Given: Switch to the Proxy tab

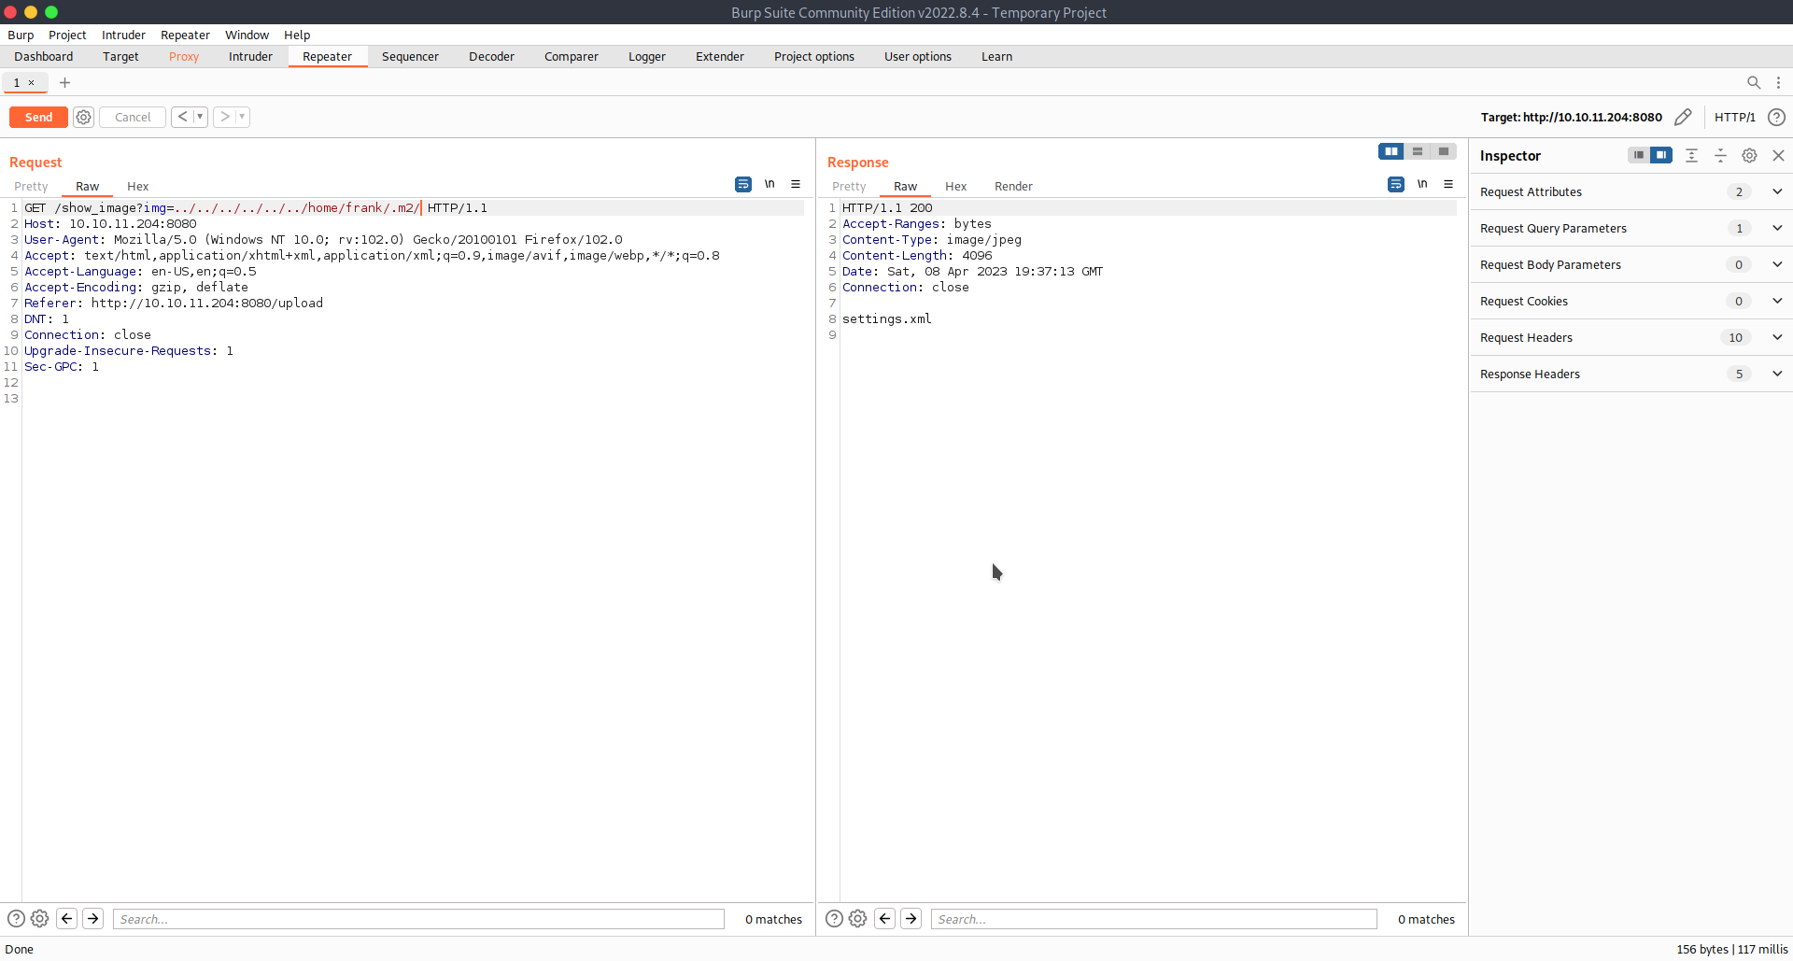Looking at the screenshot, I should click(184, 56).
